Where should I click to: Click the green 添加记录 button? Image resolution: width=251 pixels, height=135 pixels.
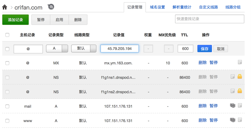coord(15,20)
